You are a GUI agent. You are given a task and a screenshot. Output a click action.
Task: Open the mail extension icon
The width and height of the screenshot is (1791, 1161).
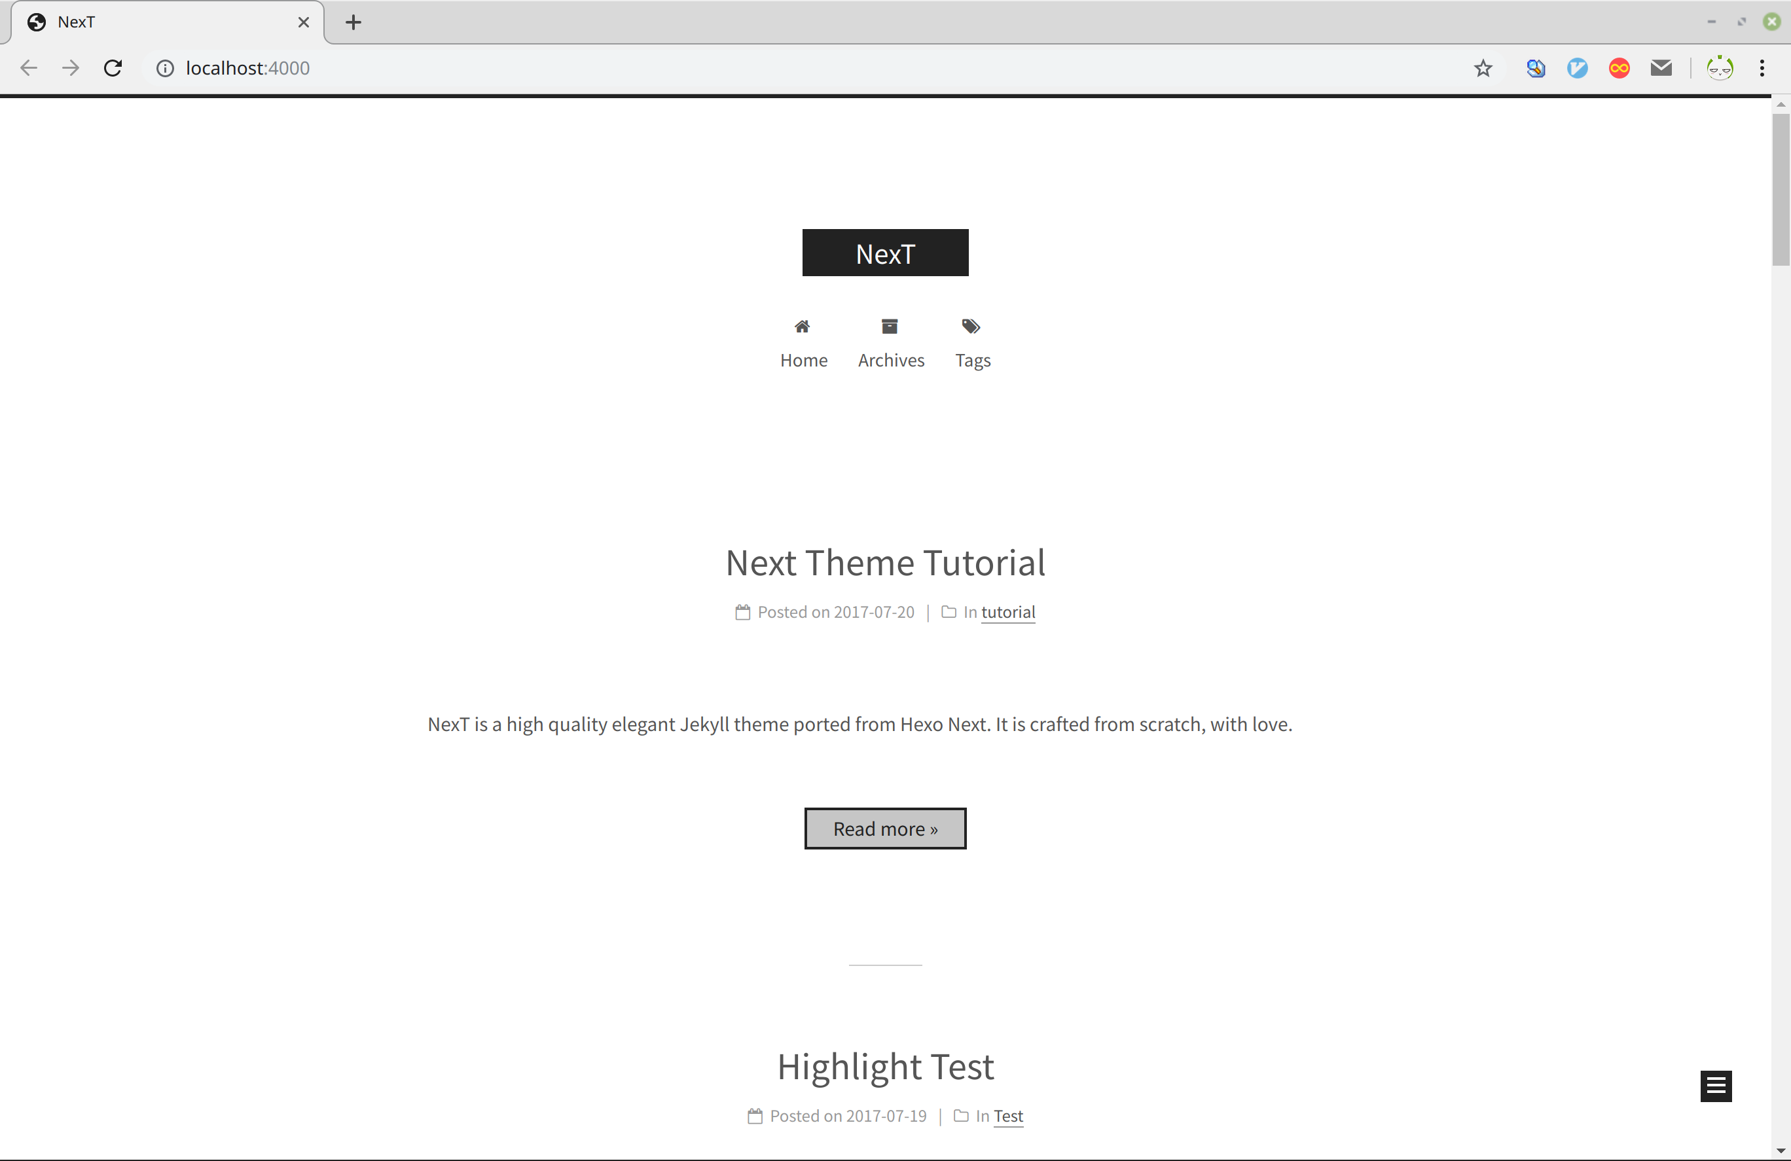pyautogui.click(x=1661, y=69)
